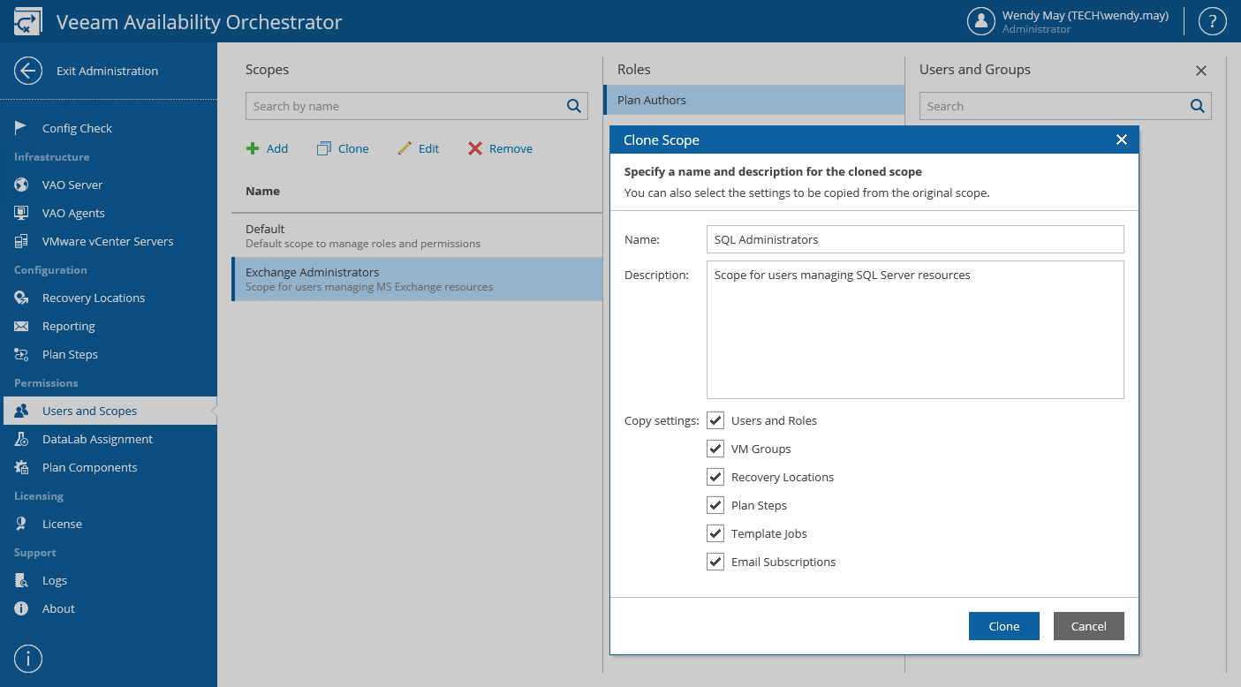Click the Plan Steps icon
The width and height of the screenshot is (1241, 687).
coord(21,354)
